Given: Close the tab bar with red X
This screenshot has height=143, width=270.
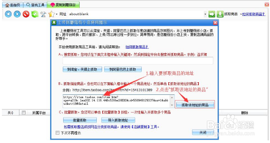Looking at the screenshot, I should [x=267, y=5].
